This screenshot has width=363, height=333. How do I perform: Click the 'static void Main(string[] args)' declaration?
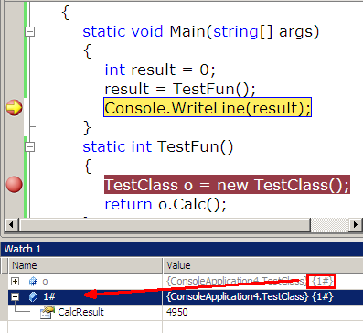click(x=201, y=32)
